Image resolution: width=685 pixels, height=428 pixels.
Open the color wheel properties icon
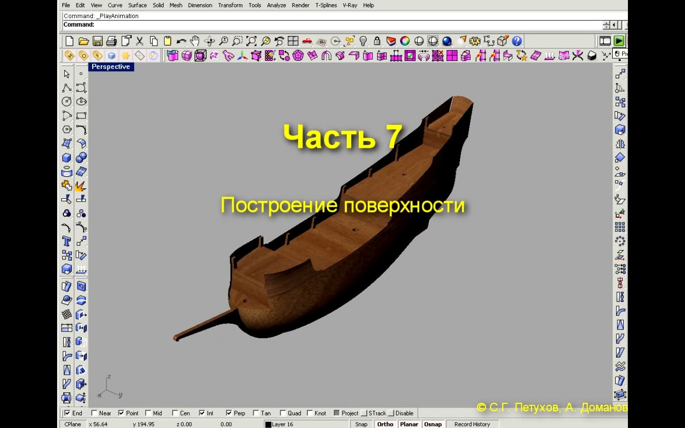(405, 41)
